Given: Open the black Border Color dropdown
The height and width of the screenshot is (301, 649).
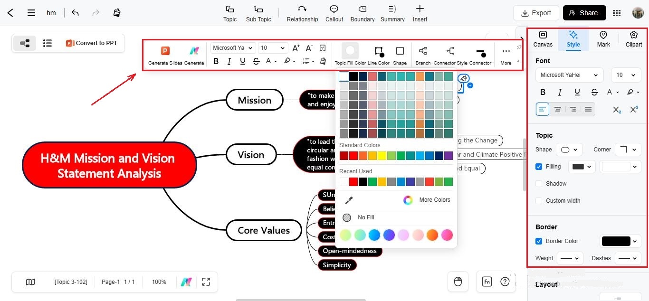Looking at the screenshot, I should (x=620, y=241).
